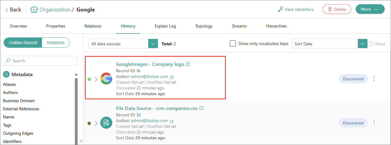Click the light green dot of GoogleImages record
The image size is (391, 145).
click(x=89, y=79)
